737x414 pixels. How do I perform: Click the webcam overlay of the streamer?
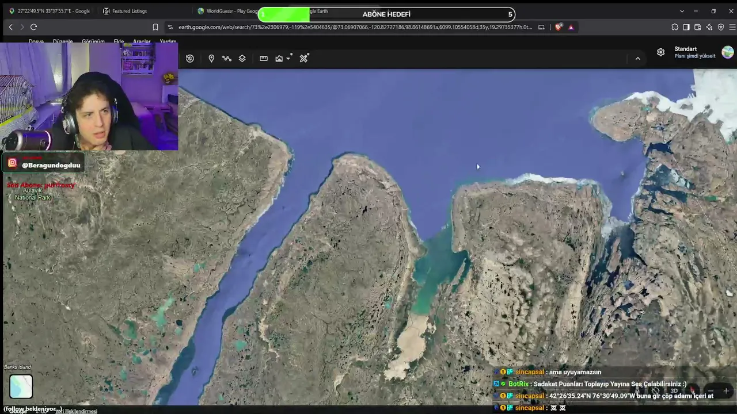pos(89,96)
